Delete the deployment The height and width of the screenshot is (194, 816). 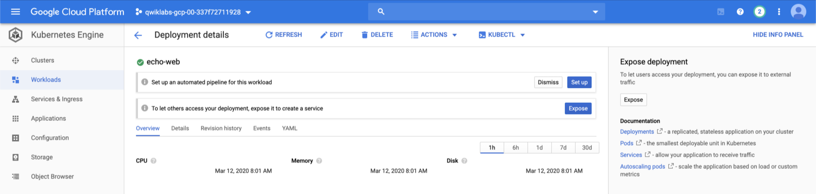pos(377,35)
